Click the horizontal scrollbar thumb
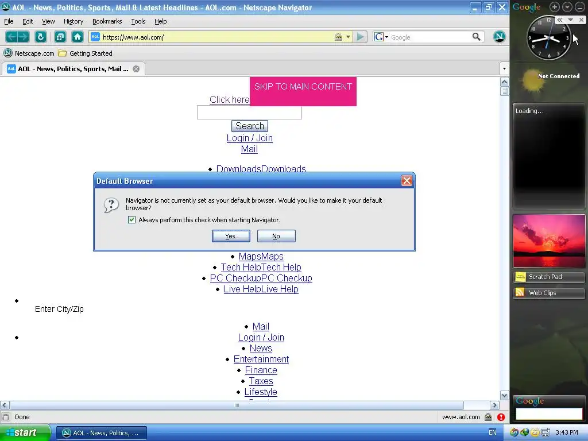The height and width of the screenshot is (441, 588). pyautogui.click(x=237, y=405)
